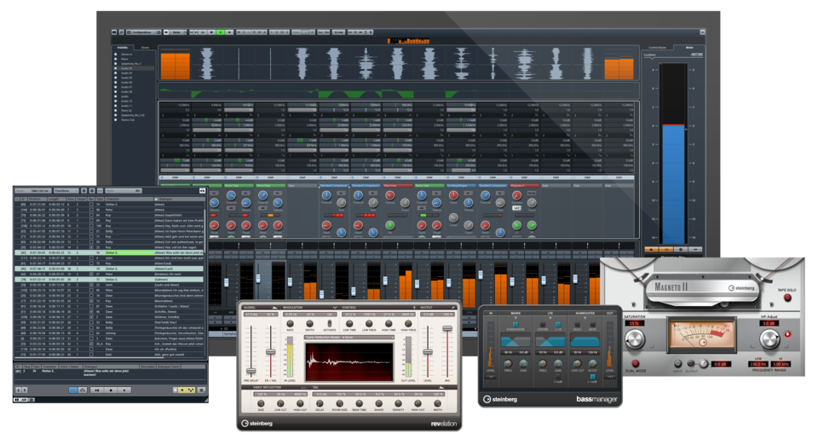Turn the small output level knob on Magneto II
The height and width of the screenshot is (445, 818).
pos(704,364)
